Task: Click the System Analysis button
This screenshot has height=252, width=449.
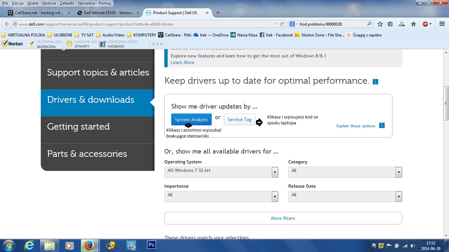Action: tap(191, 119)
